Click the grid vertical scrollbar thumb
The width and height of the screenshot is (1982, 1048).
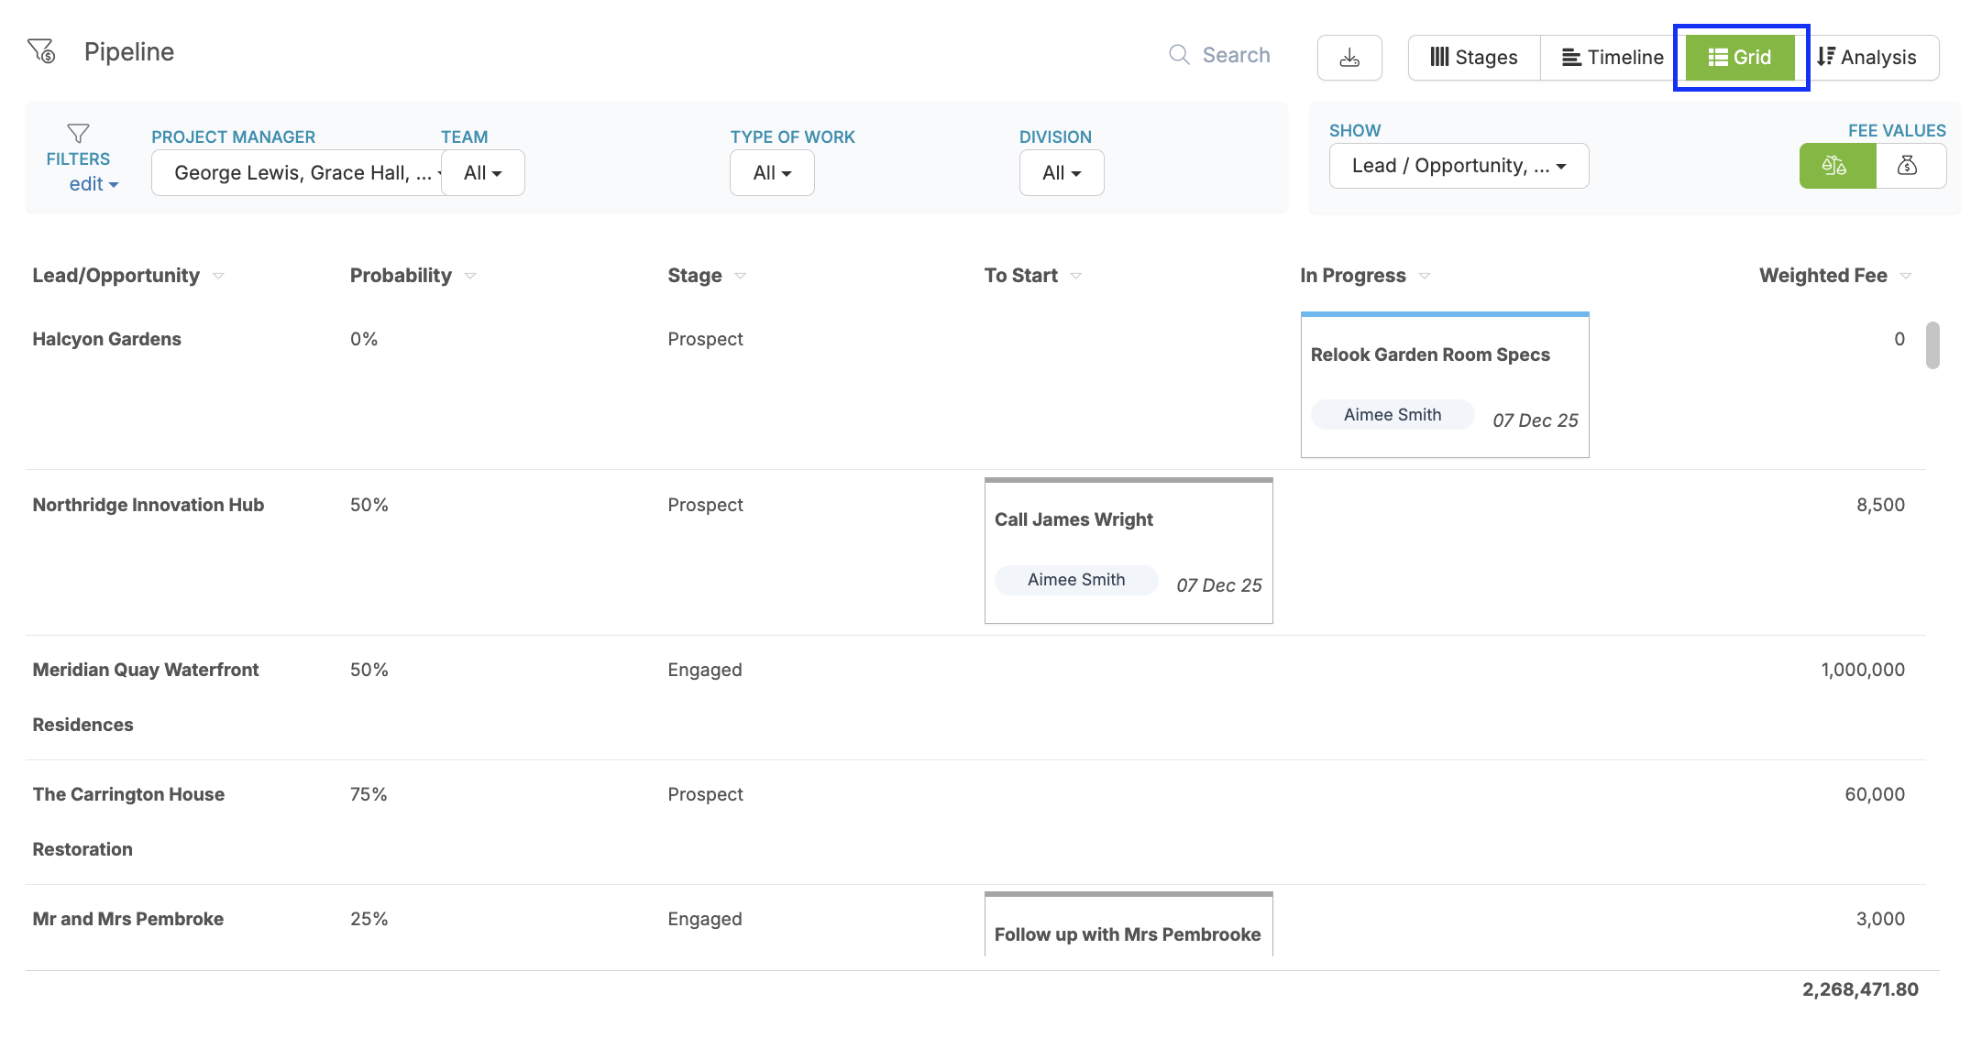pyautogui.click(x=1932, y=345)
